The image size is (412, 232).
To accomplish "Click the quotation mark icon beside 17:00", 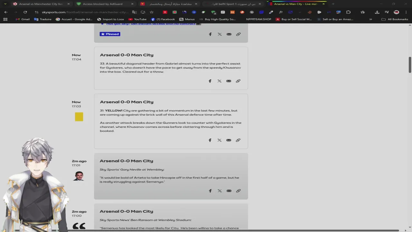I will tap(79, 226).
